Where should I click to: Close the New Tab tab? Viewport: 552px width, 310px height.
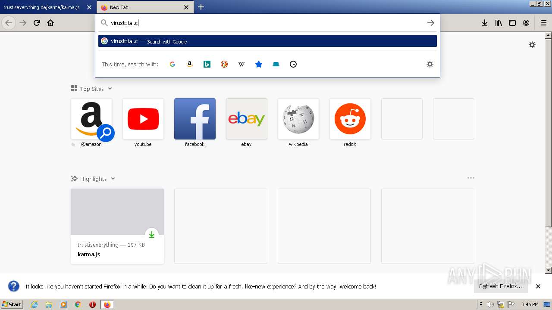tap(186, 7)
